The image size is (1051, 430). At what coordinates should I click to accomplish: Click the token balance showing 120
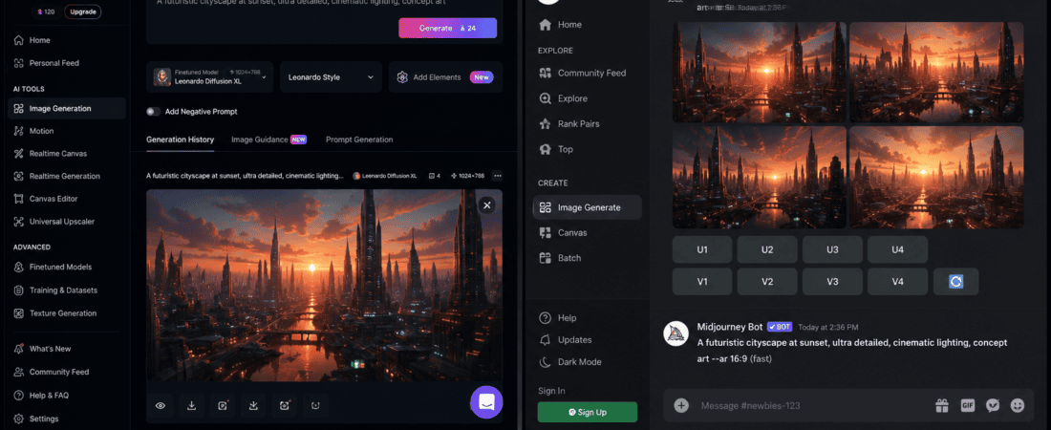click(46, 11)
